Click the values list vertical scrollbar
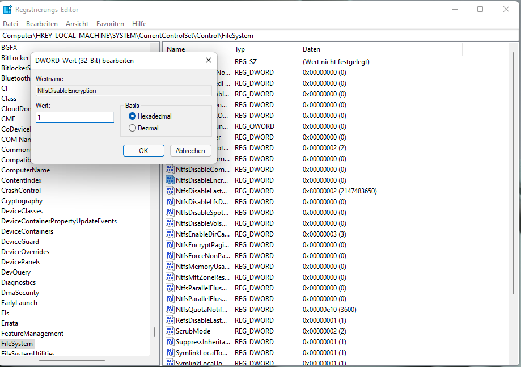Screen dimensions: 521x367 tap(514, 173)
